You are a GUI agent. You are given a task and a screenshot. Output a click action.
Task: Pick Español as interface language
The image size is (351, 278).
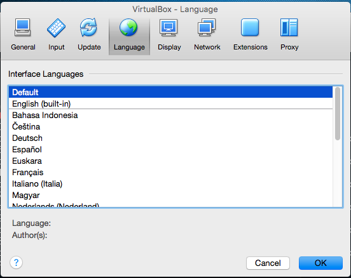coord(170,149)
